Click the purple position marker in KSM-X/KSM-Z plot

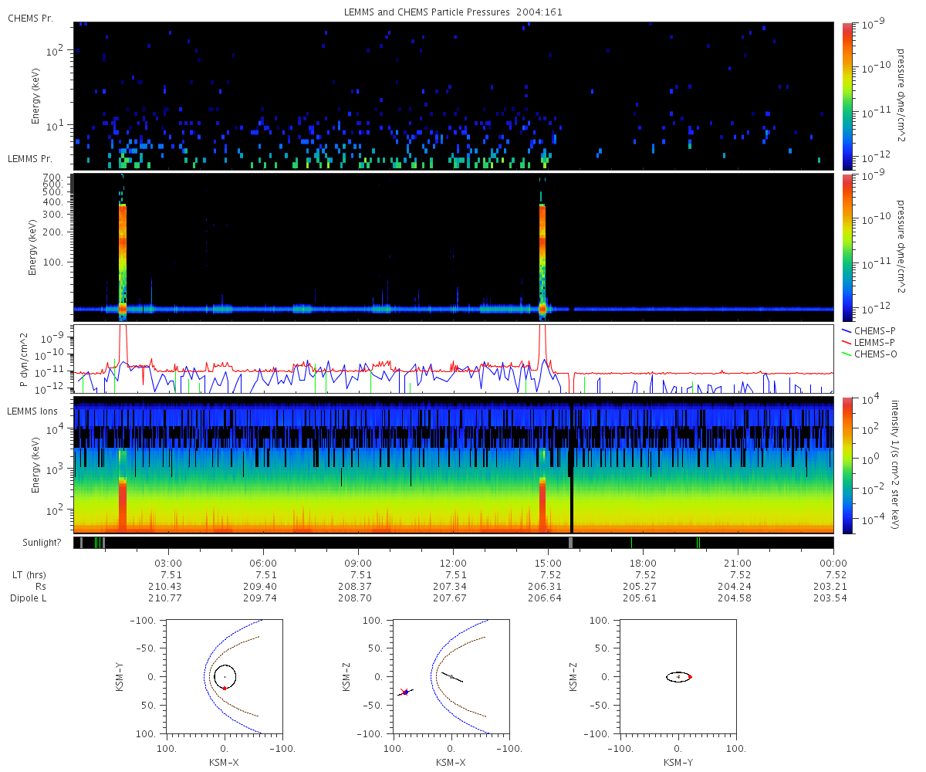coord(405,692)
